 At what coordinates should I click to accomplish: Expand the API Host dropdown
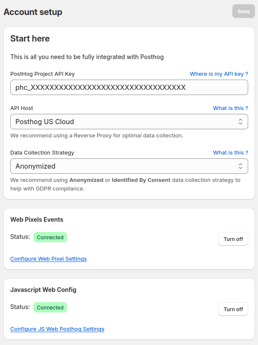pyautogui.click(x=129, y=122)
